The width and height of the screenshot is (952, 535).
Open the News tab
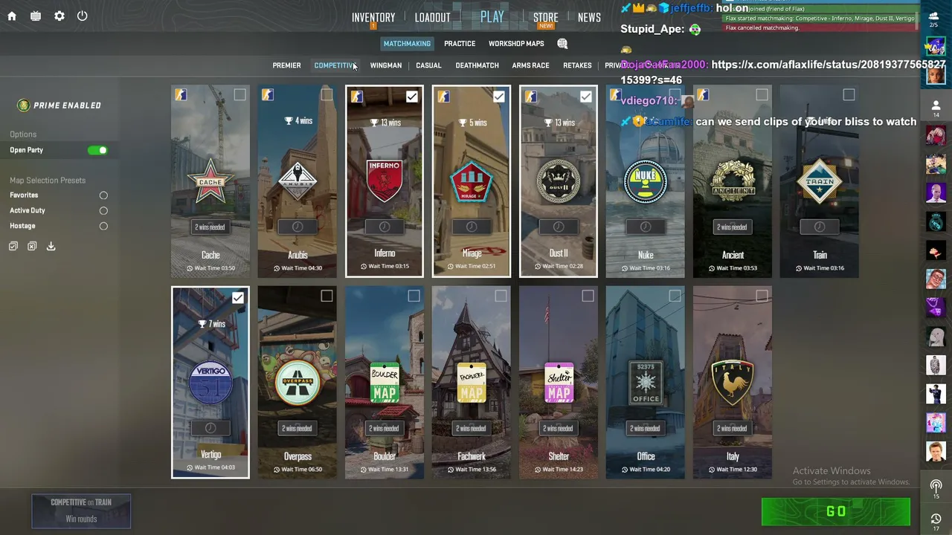tap(589, 18)
